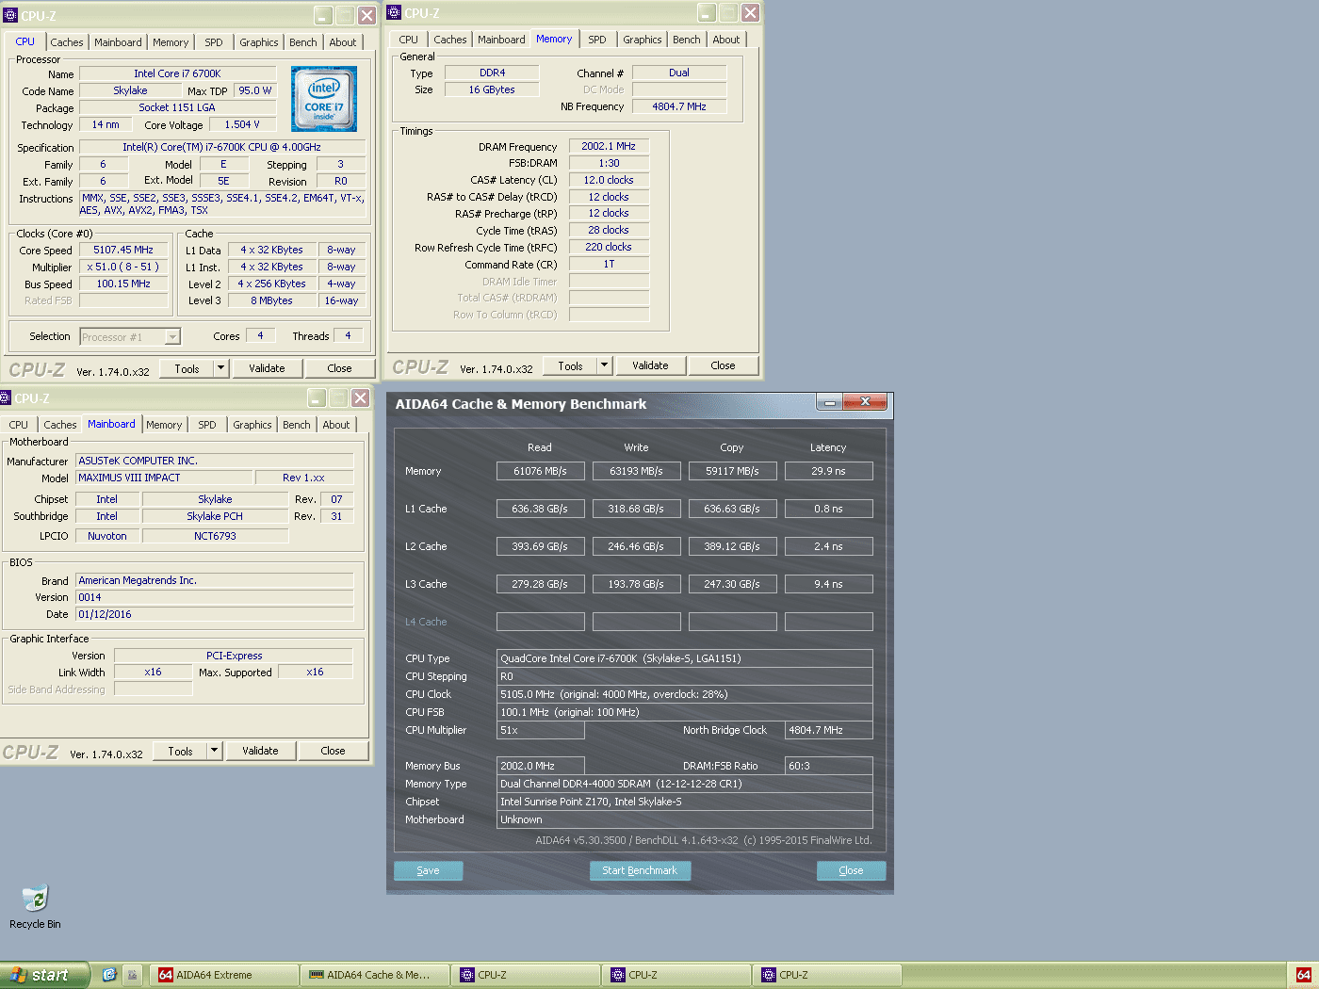Click the BIOS date 01/12/2016 field
The image size is (1319, 989).
[215, 614]
